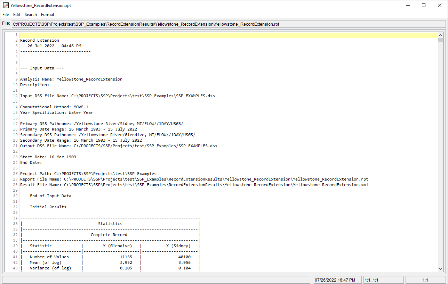Click the 1:1 position indicator on the right

click(x=425, y=280)
